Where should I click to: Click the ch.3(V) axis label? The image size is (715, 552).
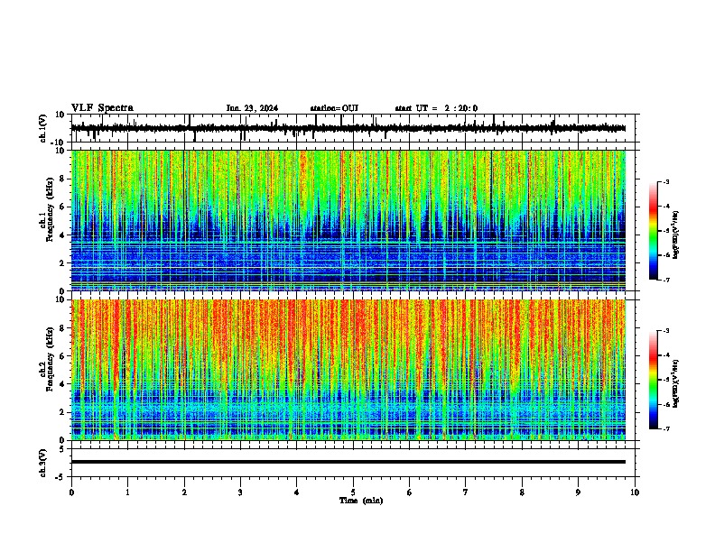[x=42, y=463]
